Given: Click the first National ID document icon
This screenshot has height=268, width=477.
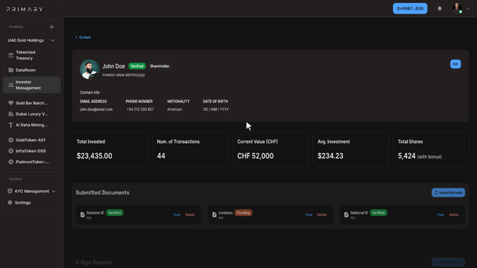Looking at the screenshot, I should 83,214.
